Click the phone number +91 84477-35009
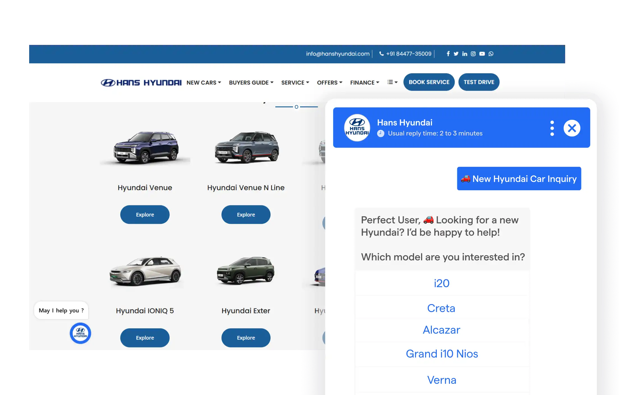Image resolution: width=619 pixels, height=395 pixels. 409,54
